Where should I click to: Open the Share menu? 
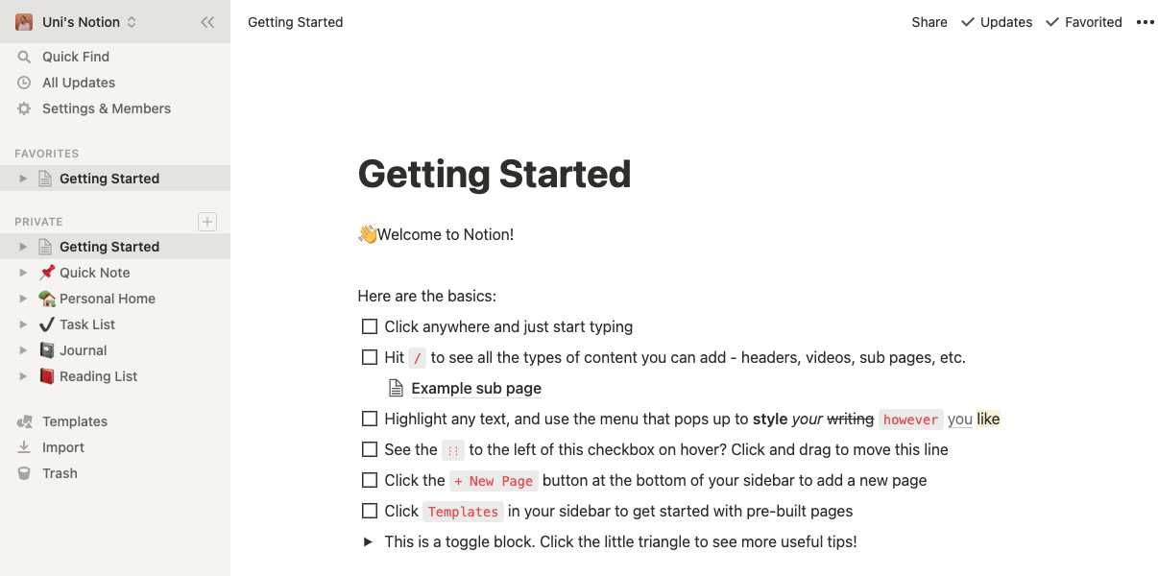coord(929,22)
